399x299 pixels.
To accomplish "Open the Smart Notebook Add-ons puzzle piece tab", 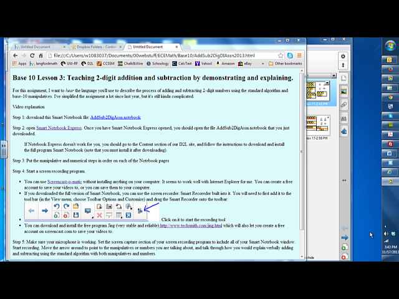I will point(344,131).
